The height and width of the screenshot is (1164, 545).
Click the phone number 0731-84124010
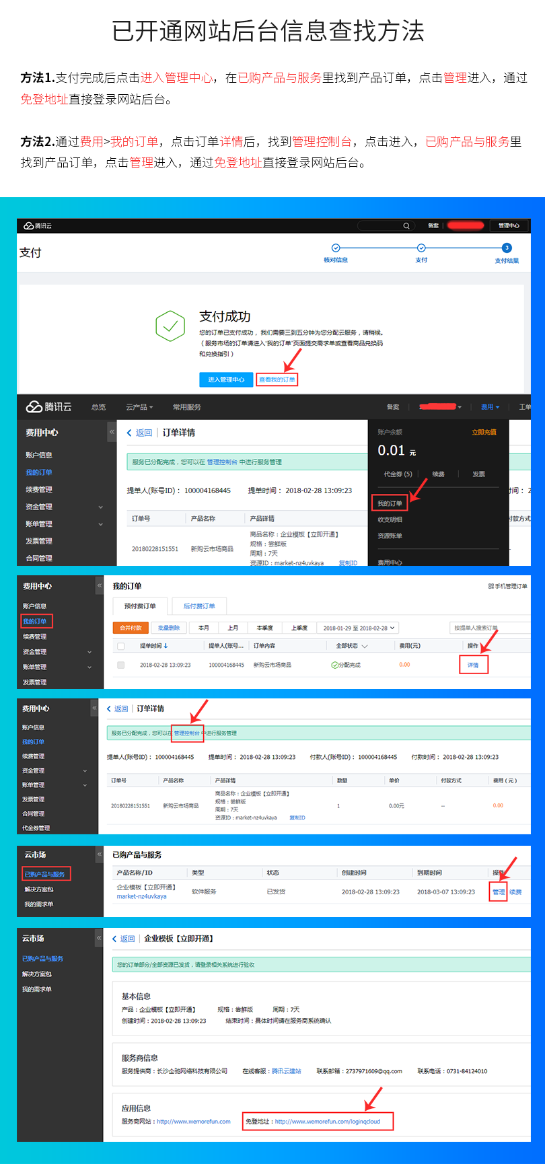(x=467, y=1071)
